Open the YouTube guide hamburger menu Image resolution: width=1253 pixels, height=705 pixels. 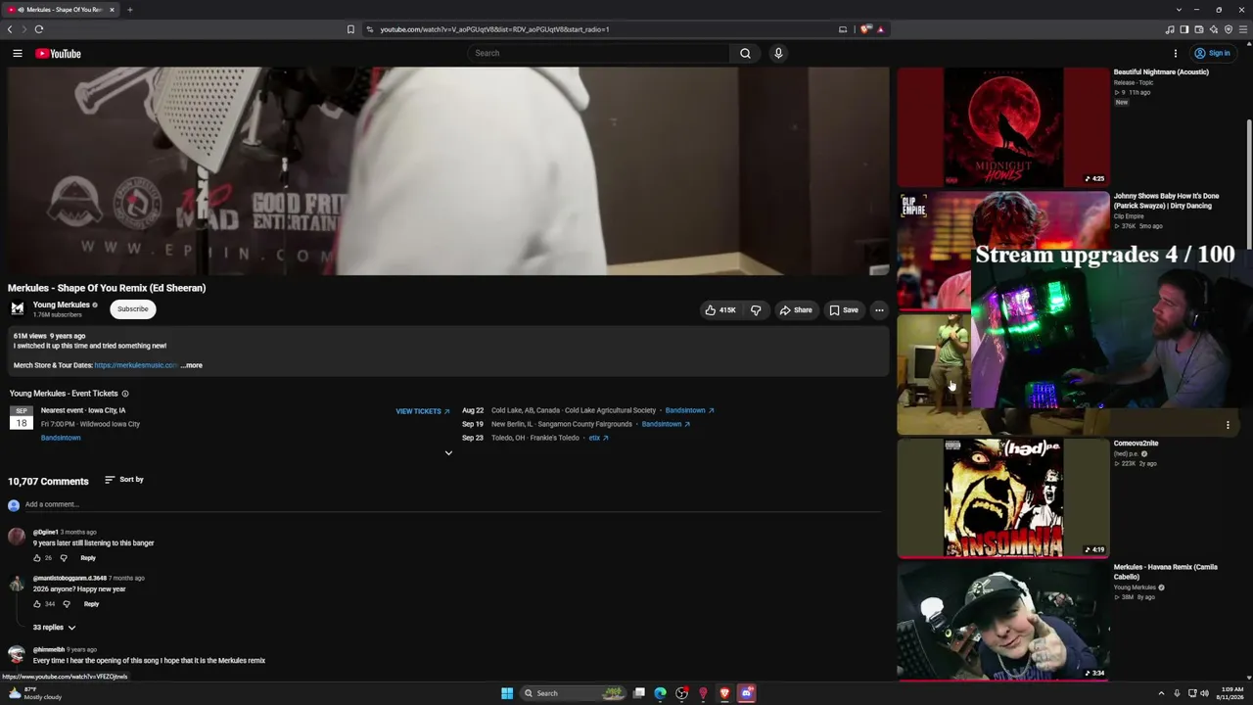coord(18,54)
